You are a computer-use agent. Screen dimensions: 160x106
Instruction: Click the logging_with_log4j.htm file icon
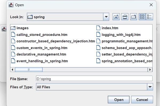pos(98,34)
